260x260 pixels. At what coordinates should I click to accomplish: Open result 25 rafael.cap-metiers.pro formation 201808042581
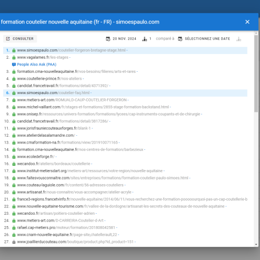pyautogui.click(x=66, y=228)
